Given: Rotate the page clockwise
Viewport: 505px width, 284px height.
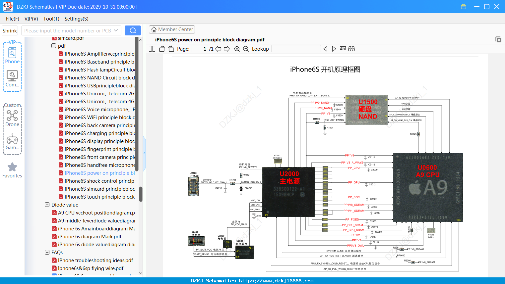Looking at the screenshot, I should (x=171, y=49).
